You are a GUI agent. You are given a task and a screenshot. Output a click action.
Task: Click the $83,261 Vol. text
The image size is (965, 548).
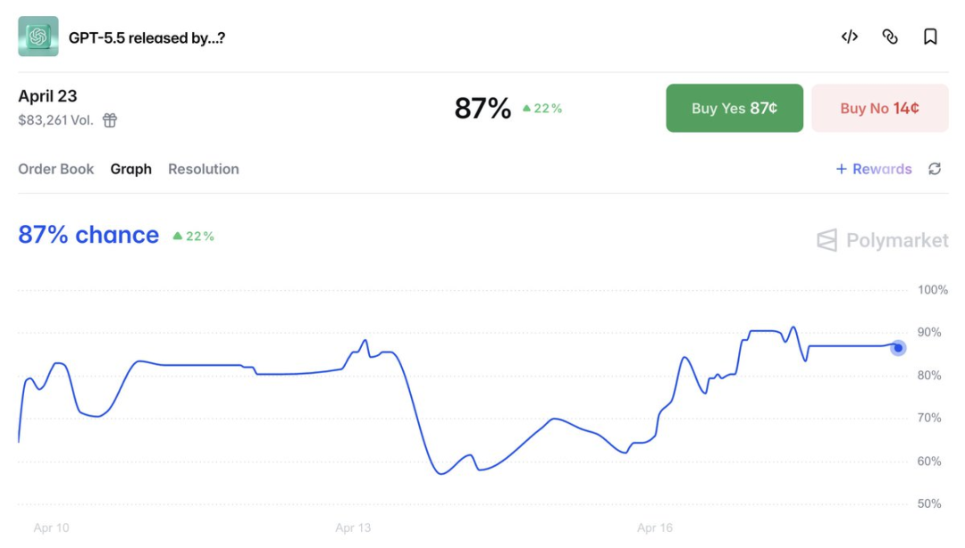coord(55,120)
